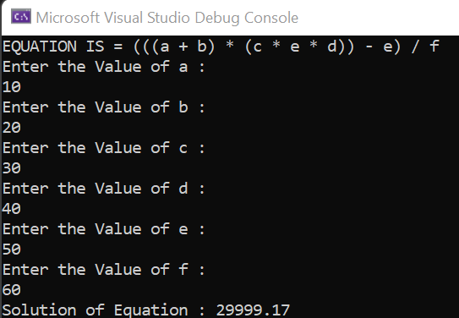Click the 'Enter the Value of f' prompt
The width and height of the screenshot is (459, 318).
coord(104,270)
